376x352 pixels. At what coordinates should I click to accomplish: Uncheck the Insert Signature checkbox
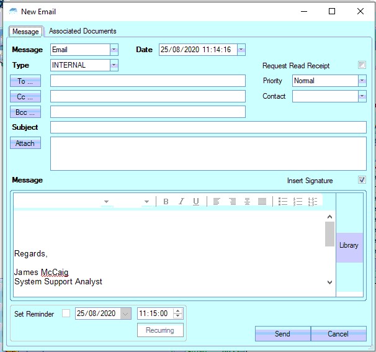tap(362, 180)
